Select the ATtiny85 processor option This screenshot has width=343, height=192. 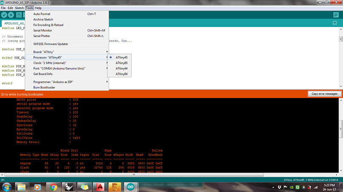tap(119, 63)
